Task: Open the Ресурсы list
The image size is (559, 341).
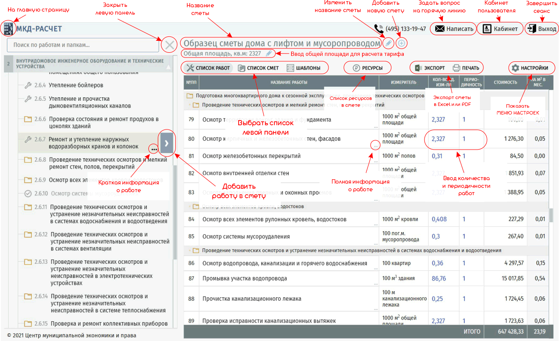Action: click(x=368, y=68)
